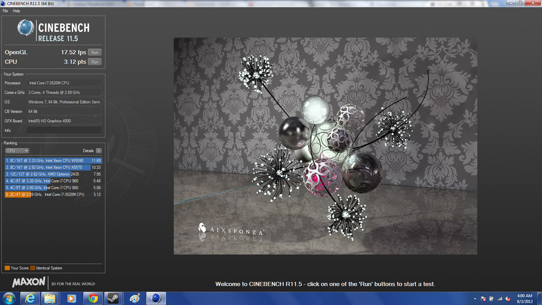Viewport: 542px width, 305px height.
Task: Open Steam from the taskbar
Action: (113, 298)
